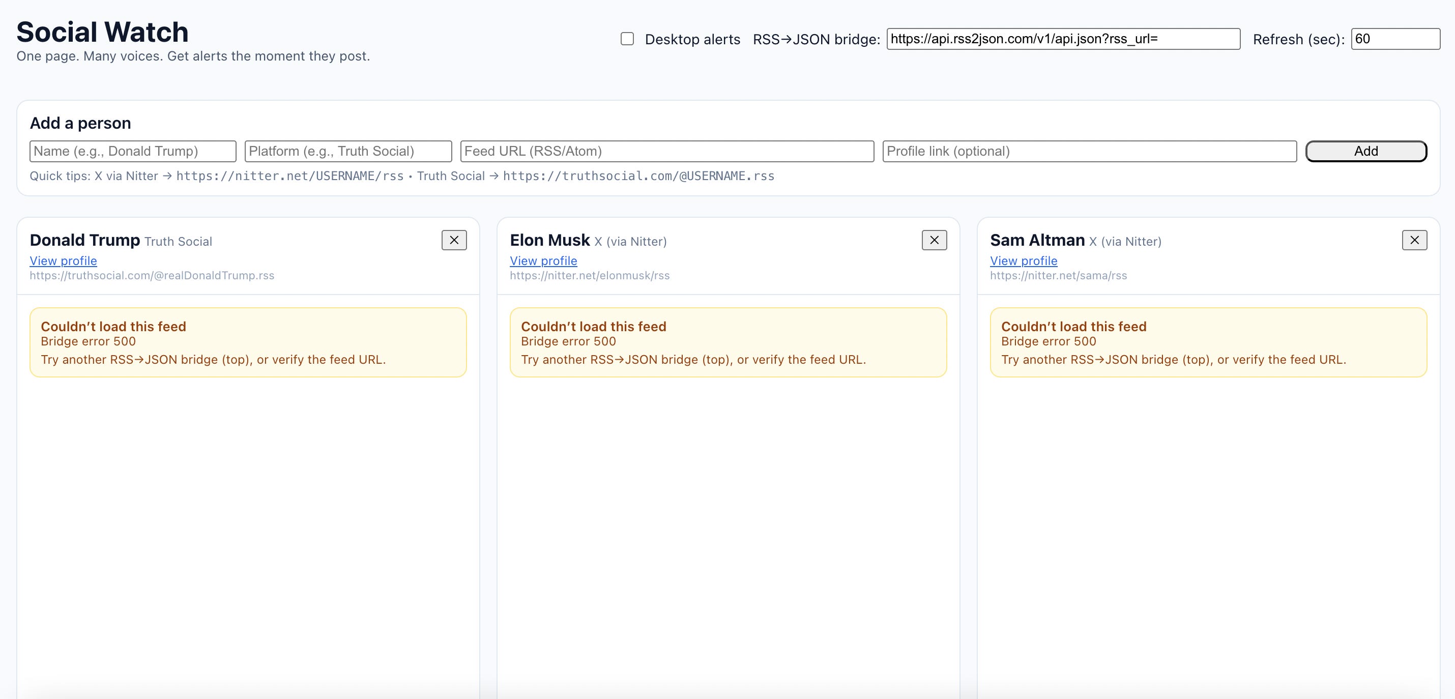Open Sam Altman's View profile link
The width and height of the screenshot is (1455, 699).
click(x=1024, y=261)
